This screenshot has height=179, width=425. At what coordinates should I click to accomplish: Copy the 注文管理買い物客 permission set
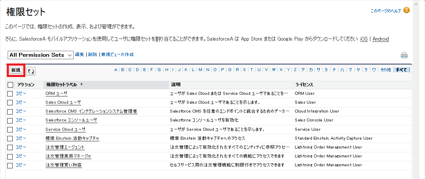tap(21, 165)
